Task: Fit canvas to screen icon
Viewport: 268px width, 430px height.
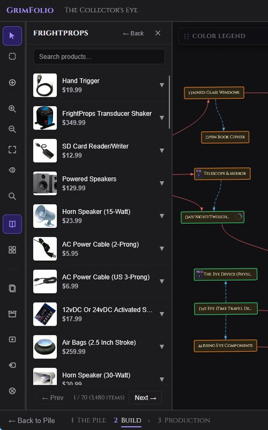Action: [12, 150]
